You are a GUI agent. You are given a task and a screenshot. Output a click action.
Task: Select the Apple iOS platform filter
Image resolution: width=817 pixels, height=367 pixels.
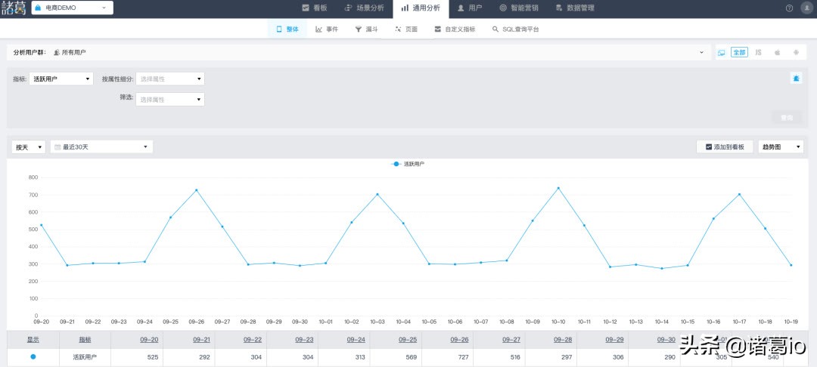777,53
